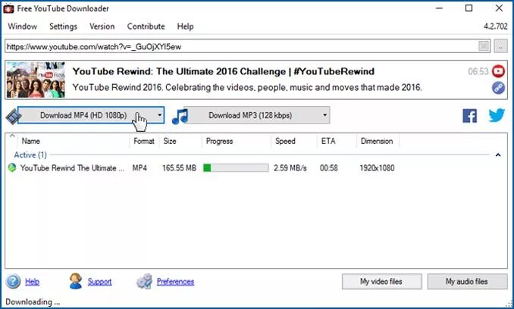Share on Twitter bird icon
This screenshot has width=514, height=309.
click(x=497, y=115)
